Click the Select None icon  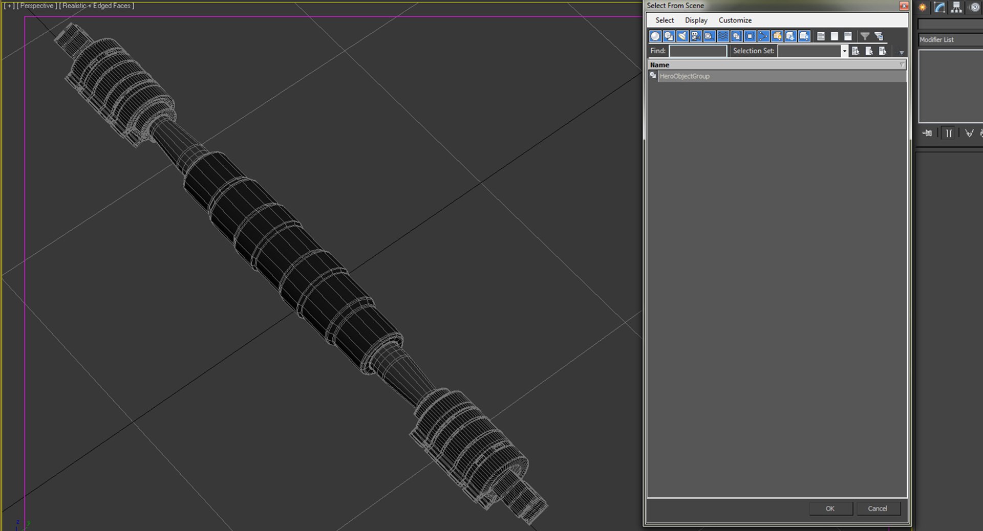tap(869, 51)
